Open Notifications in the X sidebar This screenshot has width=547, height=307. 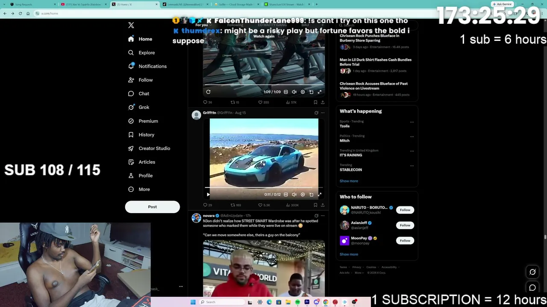[x=147, y=66]
